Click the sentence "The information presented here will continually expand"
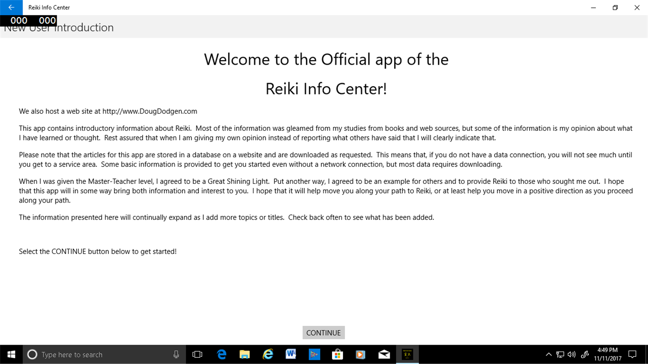Viewport: 648px width, 364px height. [x=226, y=218]
